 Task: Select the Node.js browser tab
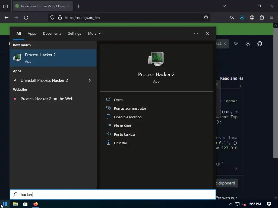click(x=43, y=6)
